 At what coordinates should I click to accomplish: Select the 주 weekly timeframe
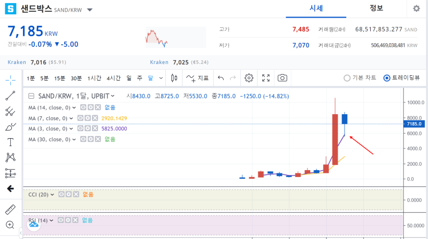click(140, 78)
